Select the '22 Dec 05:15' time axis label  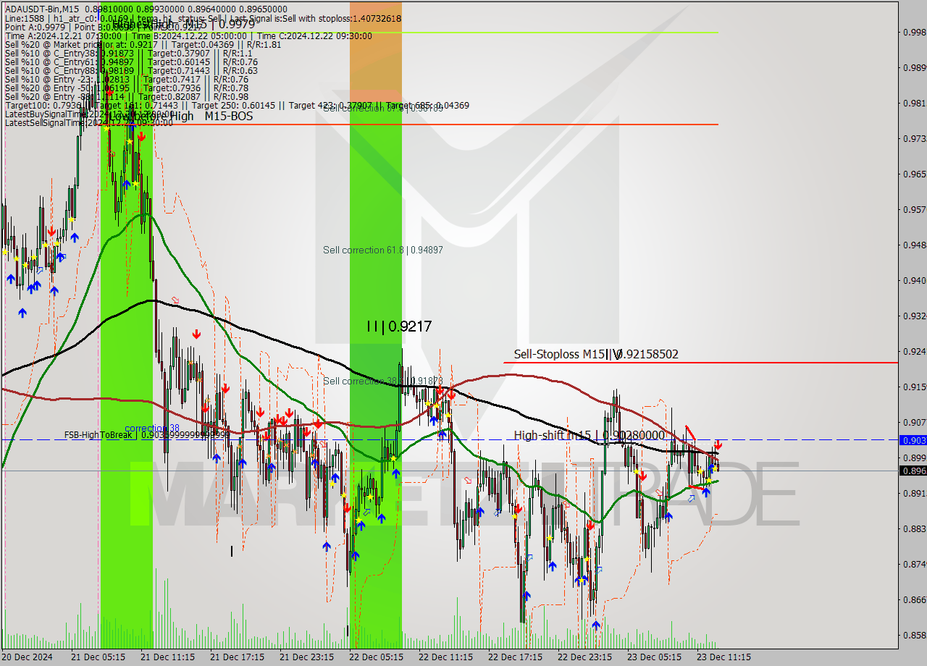pos(376,657)
